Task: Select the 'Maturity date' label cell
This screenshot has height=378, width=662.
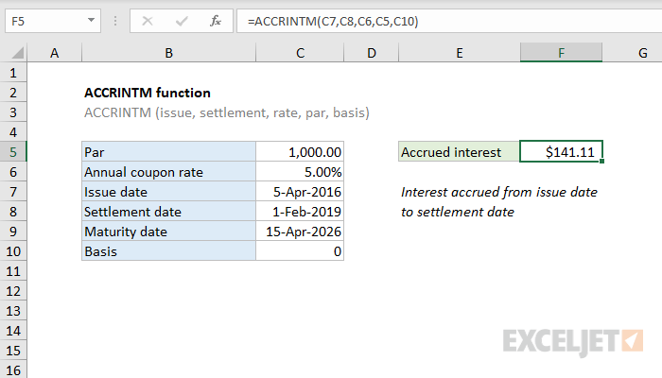Action: (169, 232)
